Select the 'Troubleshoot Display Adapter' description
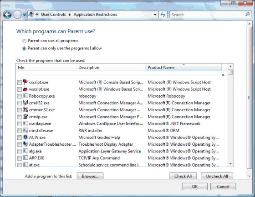Viewport: 255px width, 197px height. (x=106, y=144)
